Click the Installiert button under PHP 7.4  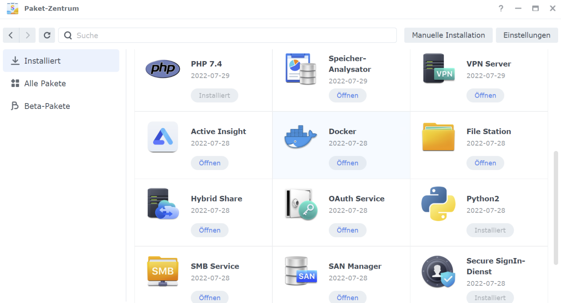point(214,95)
